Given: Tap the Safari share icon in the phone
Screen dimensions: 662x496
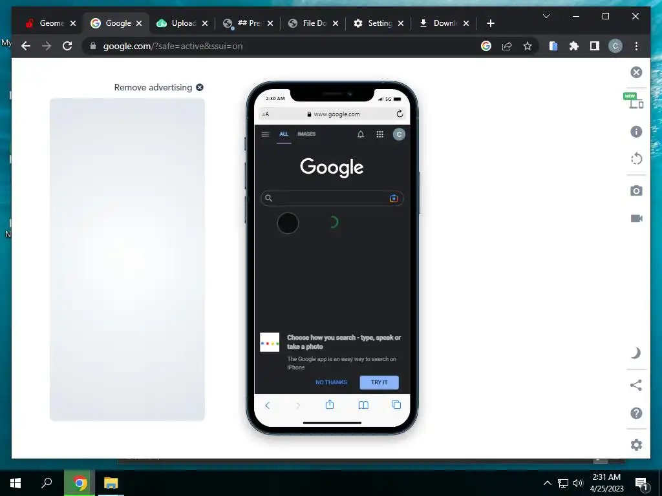Looking at the screenshot, I should 330,404.
